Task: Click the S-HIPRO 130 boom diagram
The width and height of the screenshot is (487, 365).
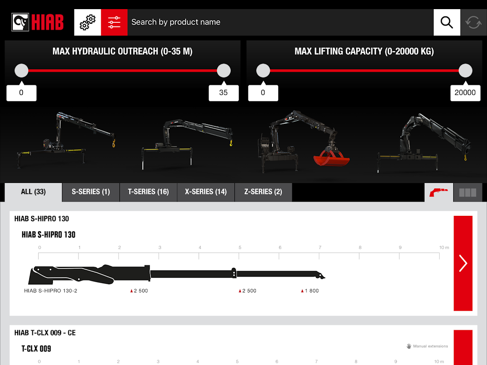Action: pos(177,274)
